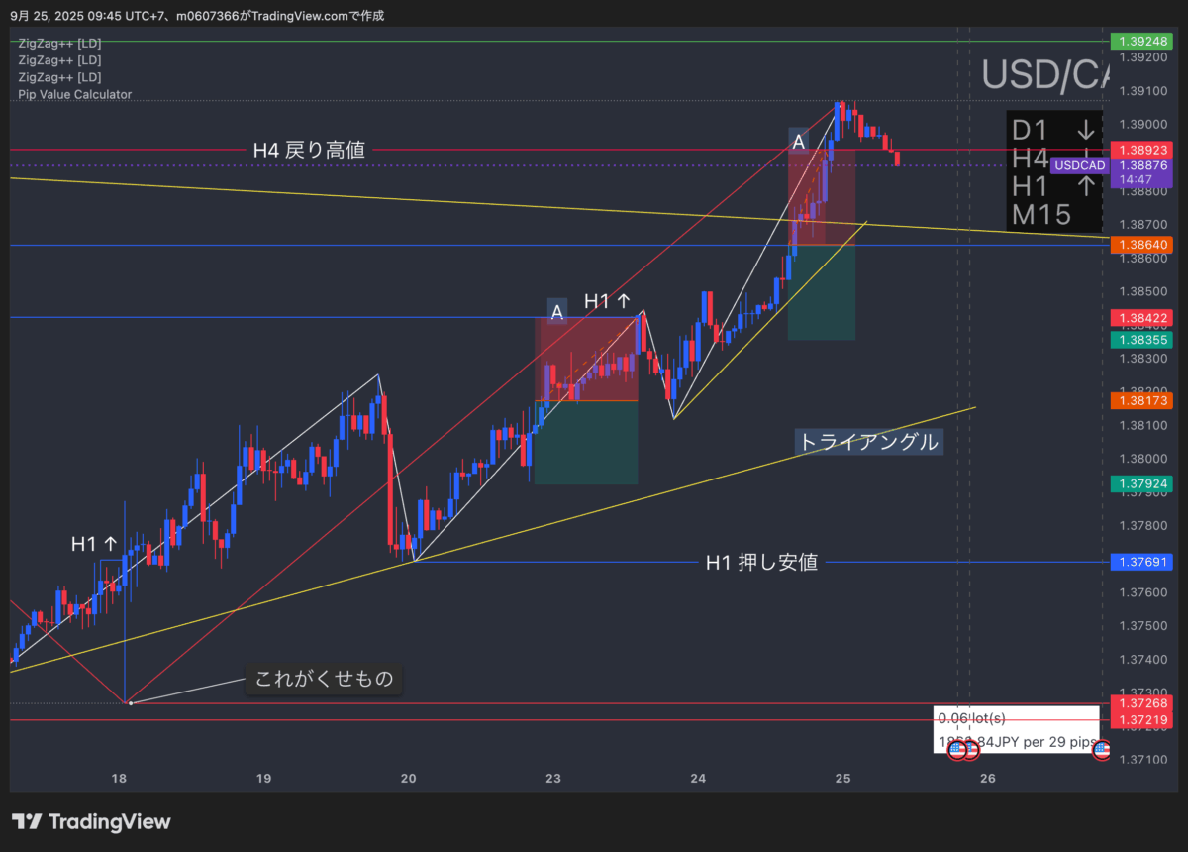Open the rightmost US flag economic event icon
This screenshot has height=852, width=1188.
[1101, 750]
